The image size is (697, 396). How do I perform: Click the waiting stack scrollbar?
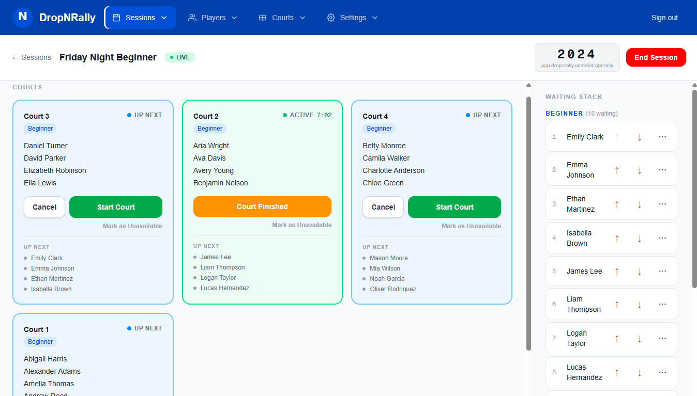click(694, 188)
